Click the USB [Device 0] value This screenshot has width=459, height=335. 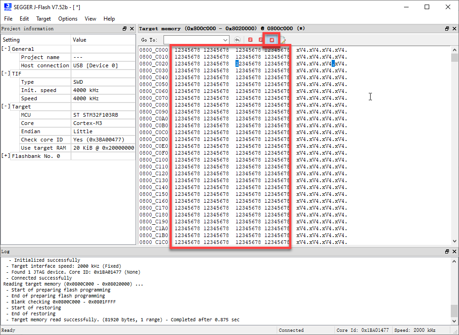coord(95,65)
